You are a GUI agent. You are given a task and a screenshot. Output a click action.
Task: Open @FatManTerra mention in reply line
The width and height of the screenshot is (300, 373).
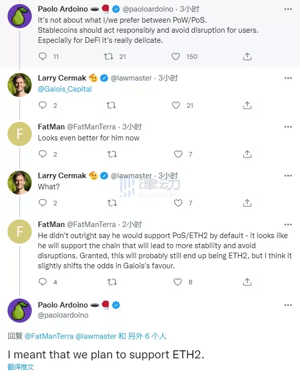49,336
